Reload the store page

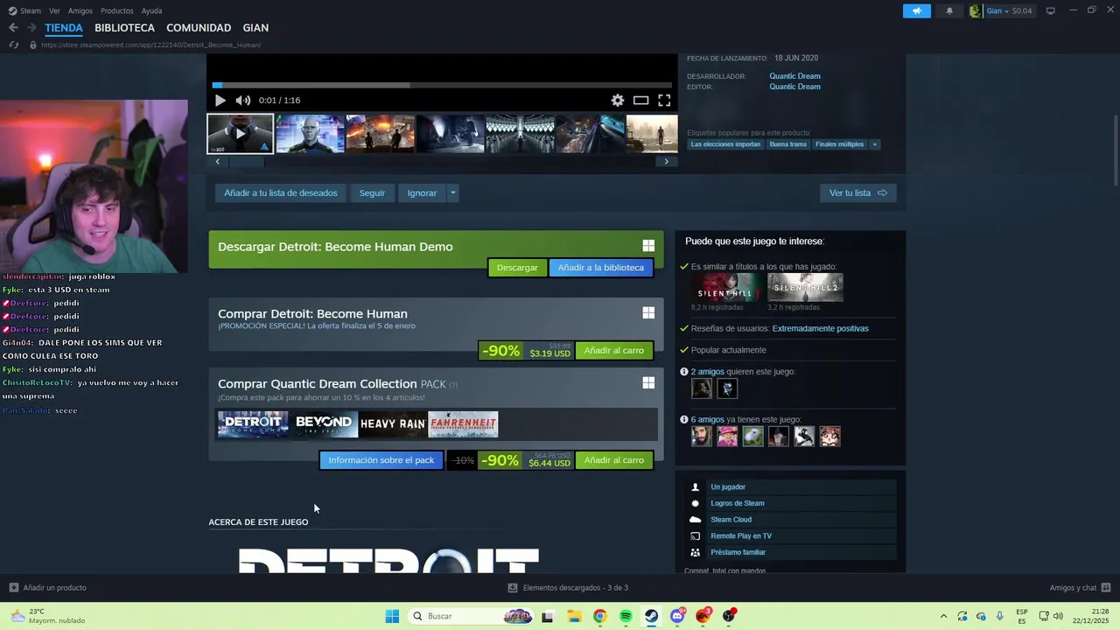coord(13,45)
